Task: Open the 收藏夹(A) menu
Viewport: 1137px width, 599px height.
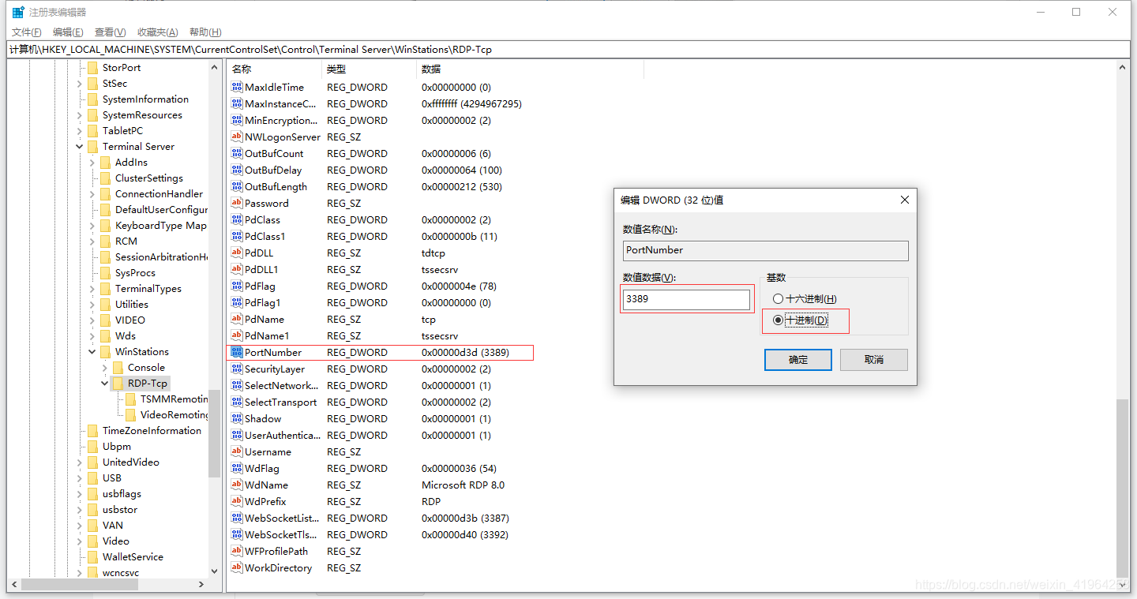Action: (157, 32)
